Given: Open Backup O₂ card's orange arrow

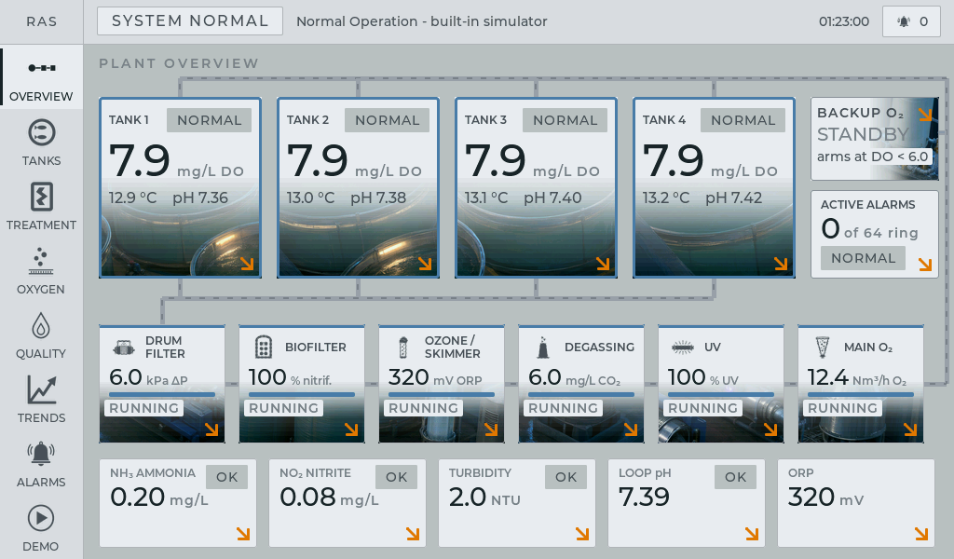Looking at the screenshot, I should (x=925, y=115).
